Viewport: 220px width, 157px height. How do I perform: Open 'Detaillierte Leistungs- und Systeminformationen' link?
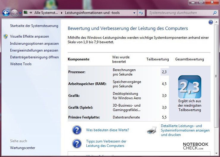tap(185, 130)
